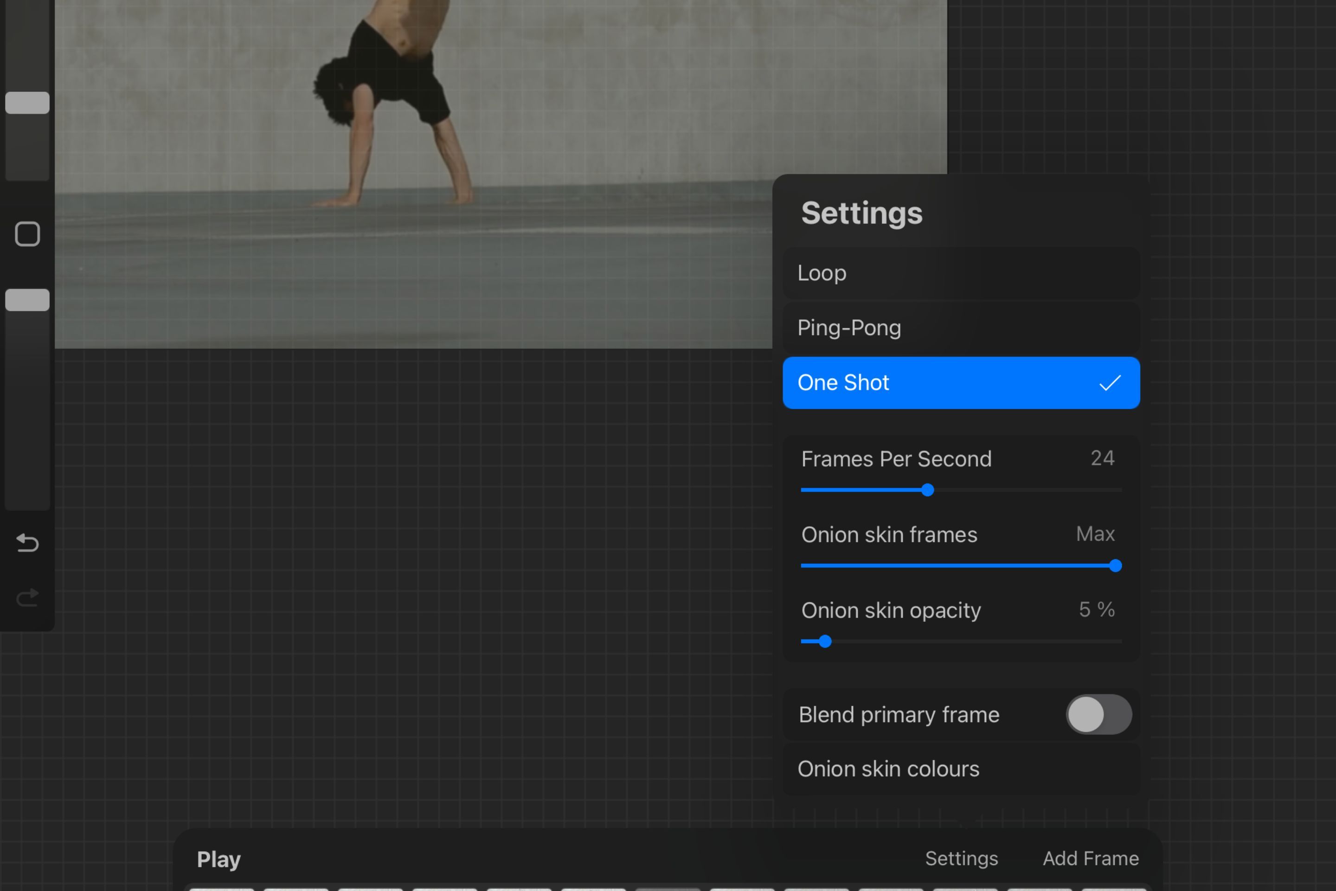Image resolution: width=1336 pixels, height=891 pixels.
Task: Click Add Frame in the timeline
Action: click(x=1091, y=859)
